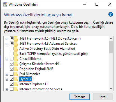Close the Windows Özellikleri window

[110, 4]
